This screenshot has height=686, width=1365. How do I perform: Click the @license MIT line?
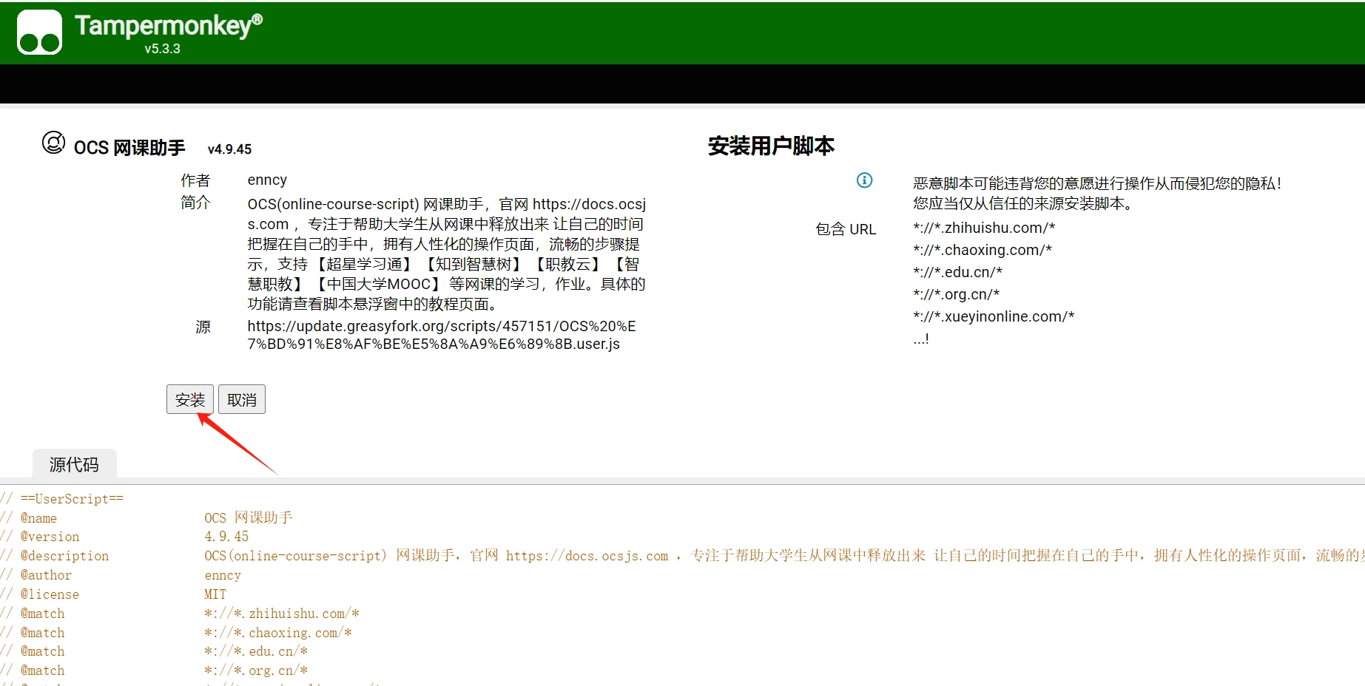click(113, 594)
